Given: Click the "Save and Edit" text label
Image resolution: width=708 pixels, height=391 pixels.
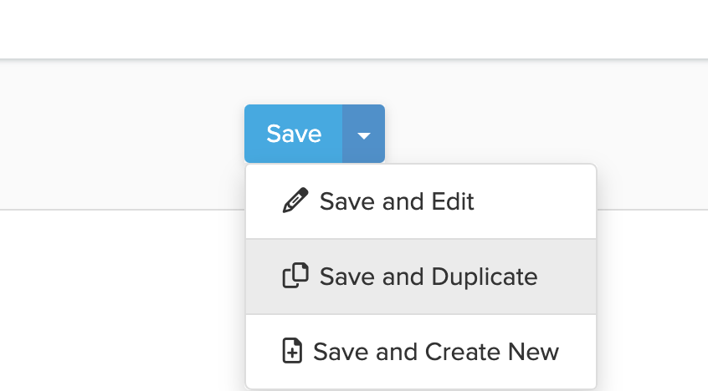Looking at the screenshot, I should [x=397, y=201].
